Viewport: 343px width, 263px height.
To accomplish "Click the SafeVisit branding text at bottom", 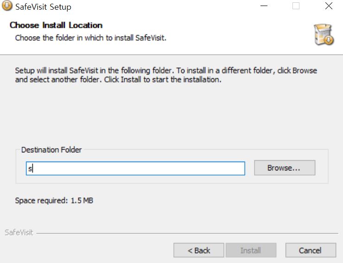I will click(x=19, y=232).
